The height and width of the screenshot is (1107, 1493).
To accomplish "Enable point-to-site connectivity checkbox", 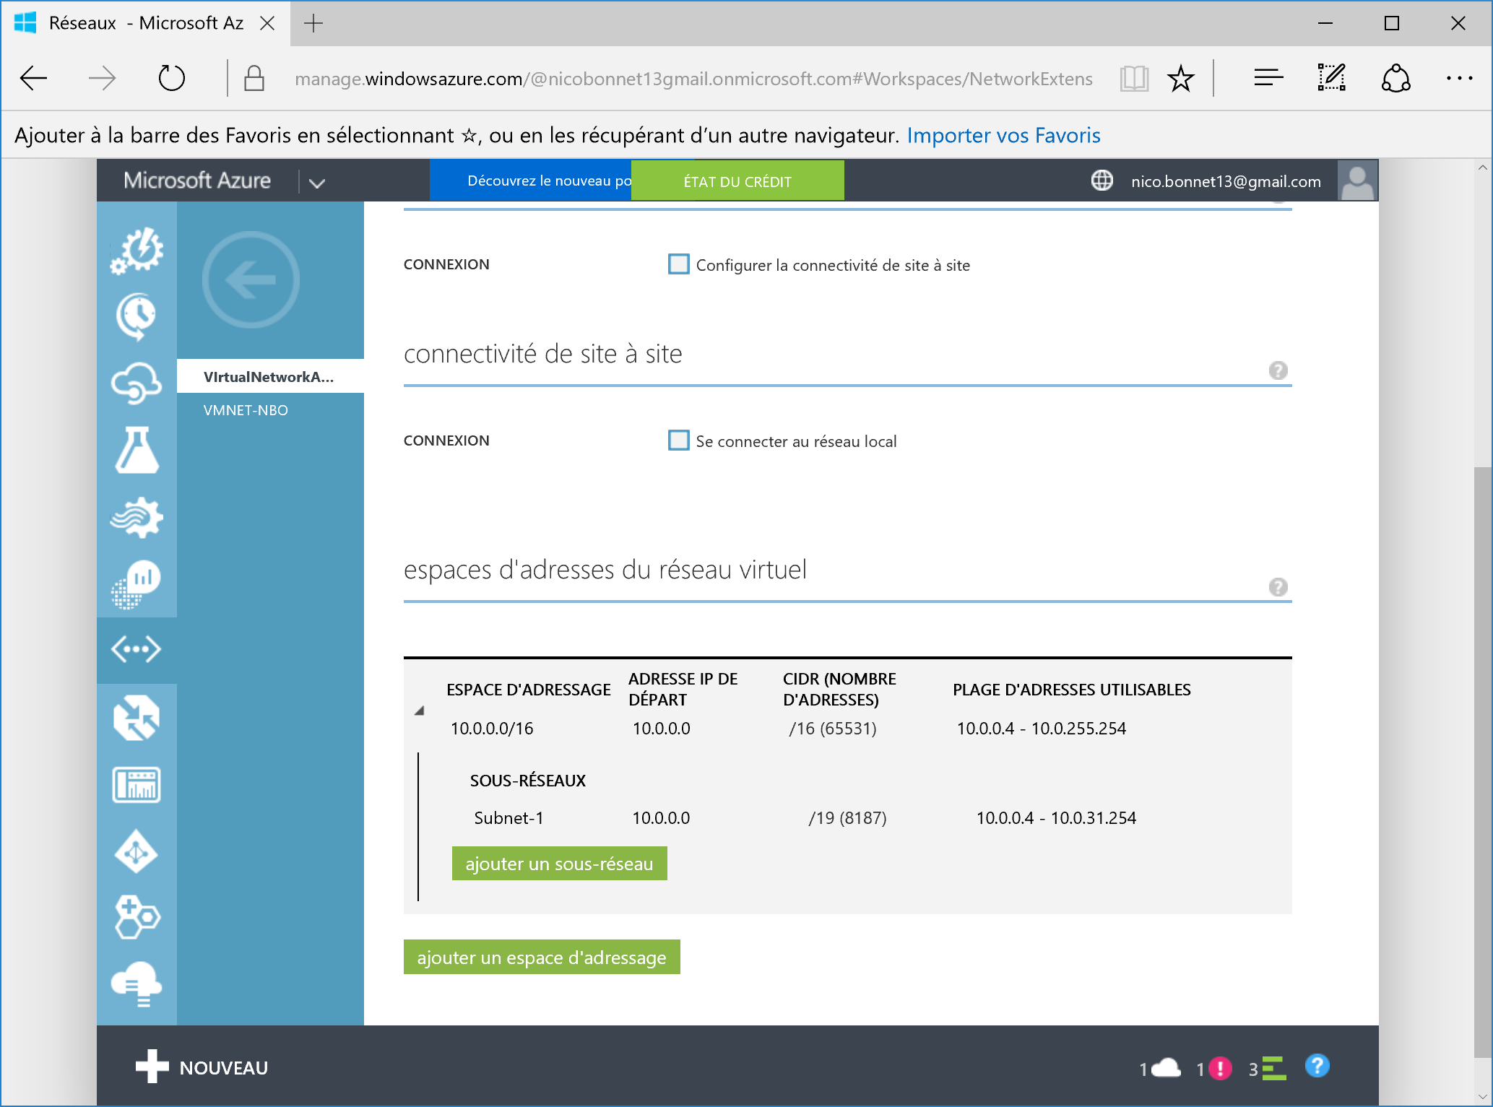I will (x=678, y=264).
